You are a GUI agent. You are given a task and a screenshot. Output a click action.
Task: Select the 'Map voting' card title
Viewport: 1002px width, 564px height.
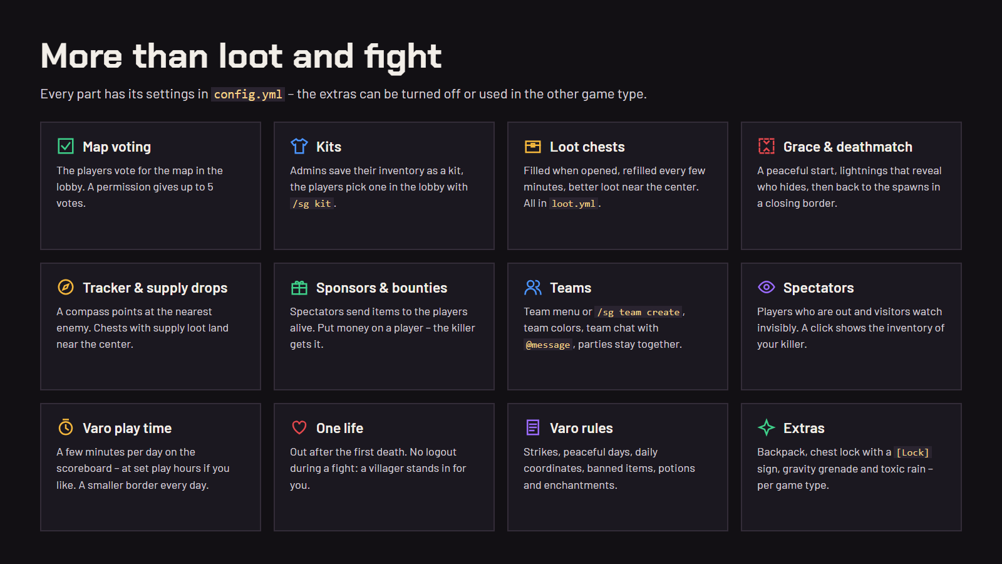[116, 147]
